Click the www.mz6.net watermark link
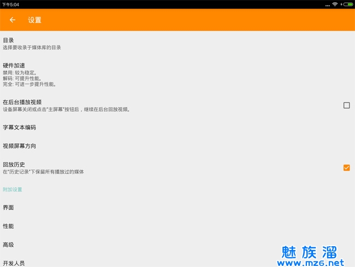This screenshot has height=267, width=355. click(310, 263)
